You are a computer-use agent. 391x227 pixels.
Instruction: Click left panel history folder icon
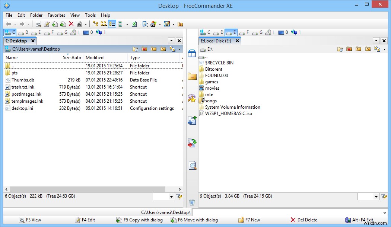pyautogui.click(x=135, y=49)
